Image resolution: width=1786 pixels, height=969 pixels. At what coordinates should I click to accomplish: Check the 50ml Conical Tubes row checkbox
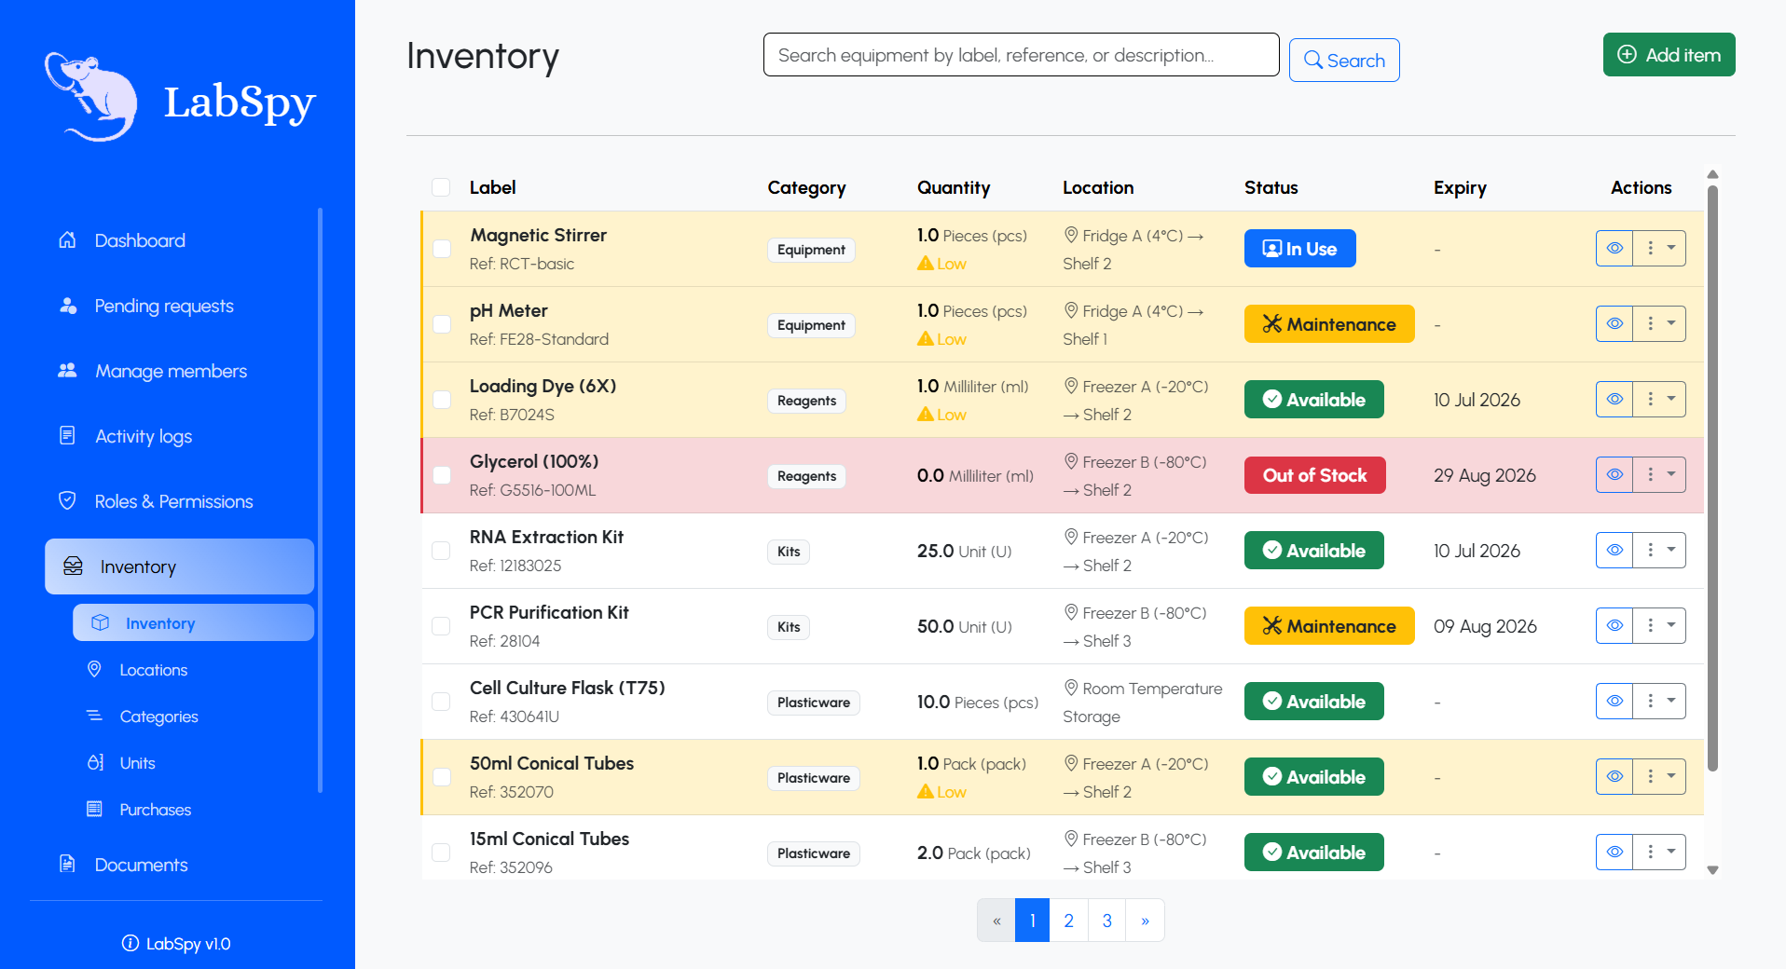coord(442,777)
